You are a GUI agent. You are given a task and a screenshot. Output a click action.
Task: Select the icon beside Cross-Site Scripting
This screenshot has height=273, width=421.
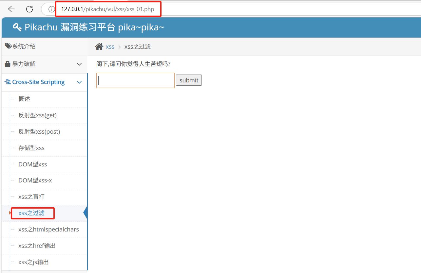coord(8,82)
